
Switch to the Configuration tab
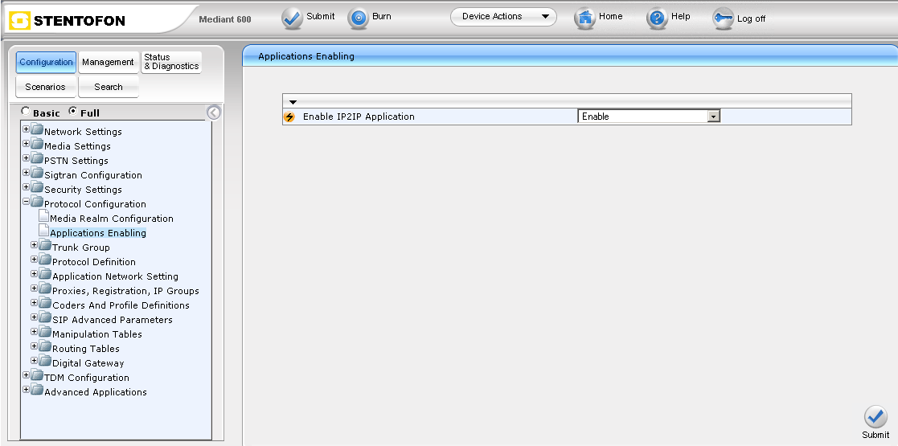click(46, 62)
